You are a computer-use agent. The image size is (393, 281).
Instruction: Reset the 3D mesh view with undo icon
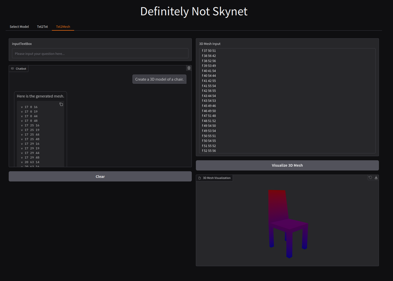pos(370,177)
